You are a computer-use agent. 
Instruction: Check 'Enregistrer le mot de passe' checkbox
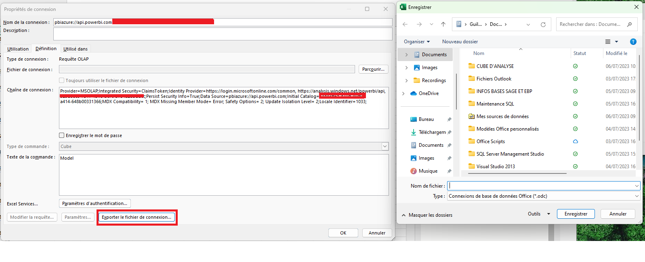click(x=62, y=135)
